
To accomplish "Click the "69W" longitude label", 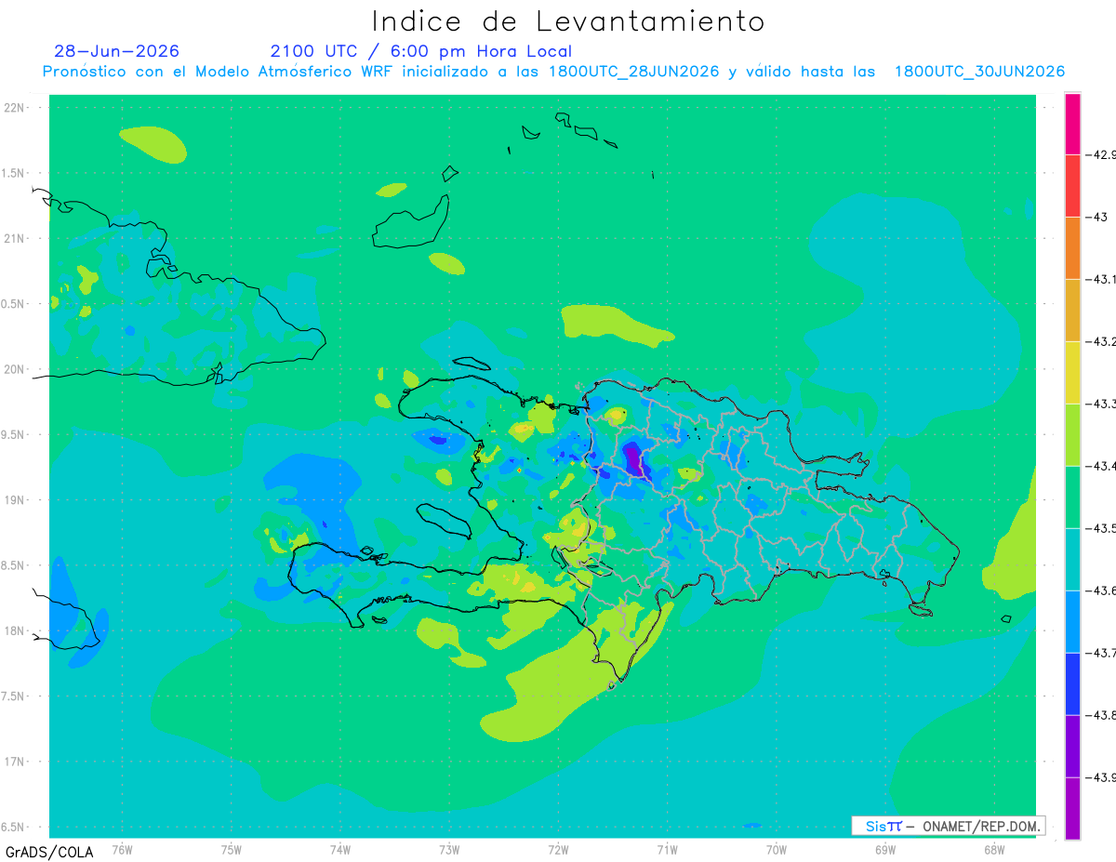I will point(885,849).
